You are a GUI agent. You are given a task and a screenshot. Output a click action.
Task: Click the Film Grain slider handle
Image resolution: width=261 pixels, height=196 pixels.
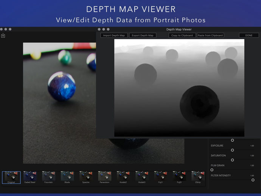point(212,170)
